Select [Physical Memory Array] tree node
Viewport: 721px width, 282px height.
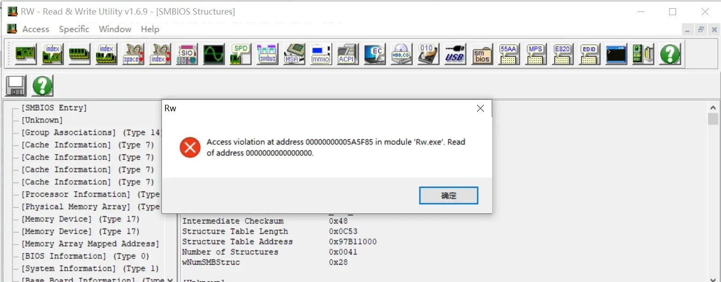click(90, 206)
